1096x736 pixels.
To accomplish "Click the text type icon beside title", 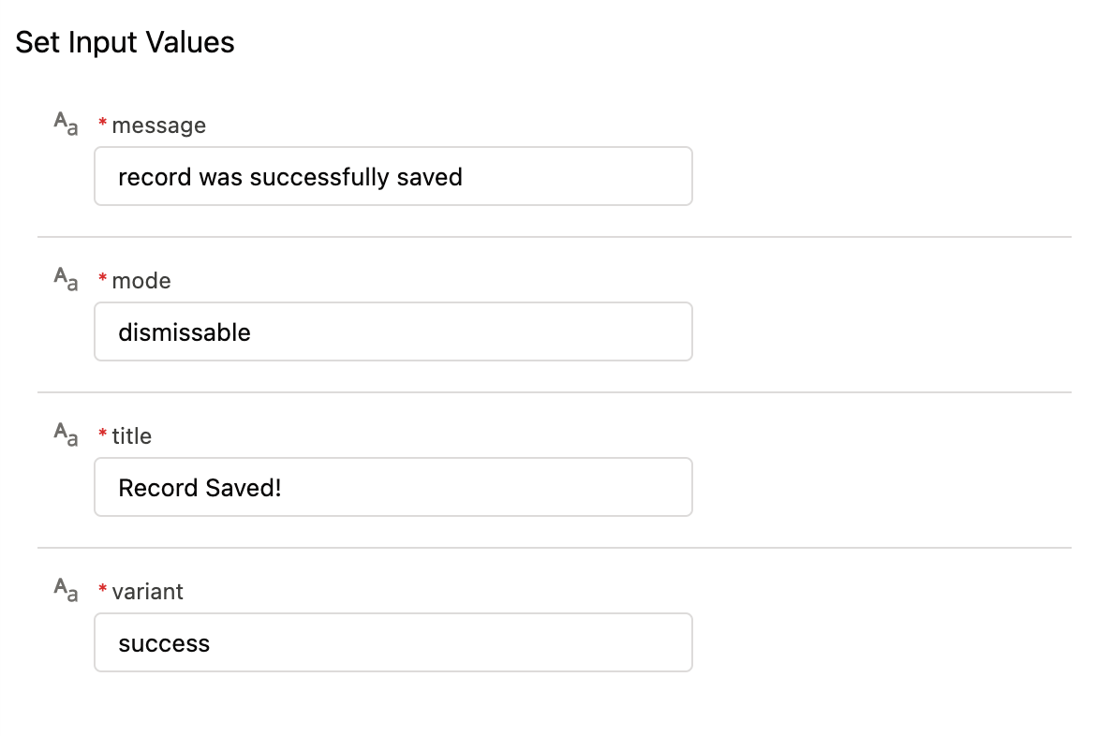I will 66,435.
